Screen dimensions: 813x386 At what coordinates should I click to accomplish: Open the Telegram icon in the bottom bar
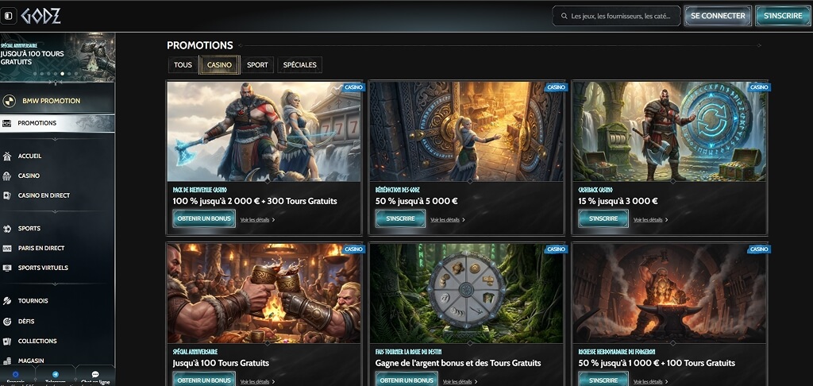click(x=55, y=375)
